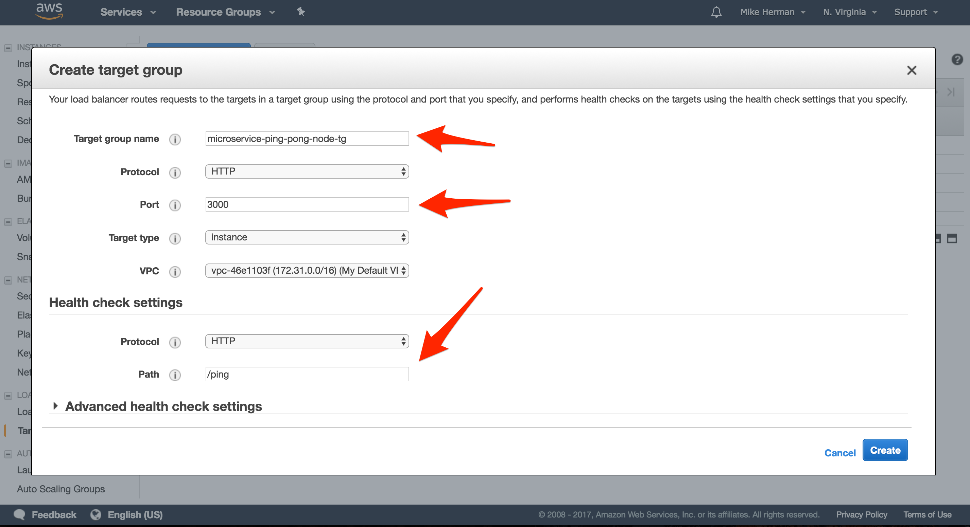Click the pin shortcut icon in the top navbar

tap(300, 12)
